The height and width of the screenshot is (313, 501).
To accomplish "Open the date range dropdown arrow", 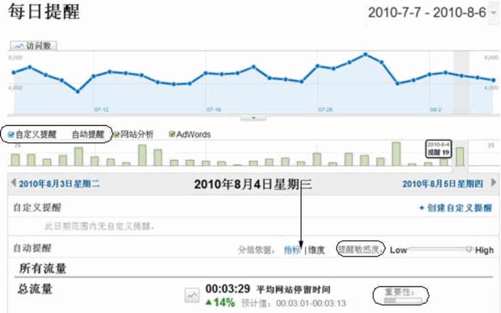I will pos(492,13).
